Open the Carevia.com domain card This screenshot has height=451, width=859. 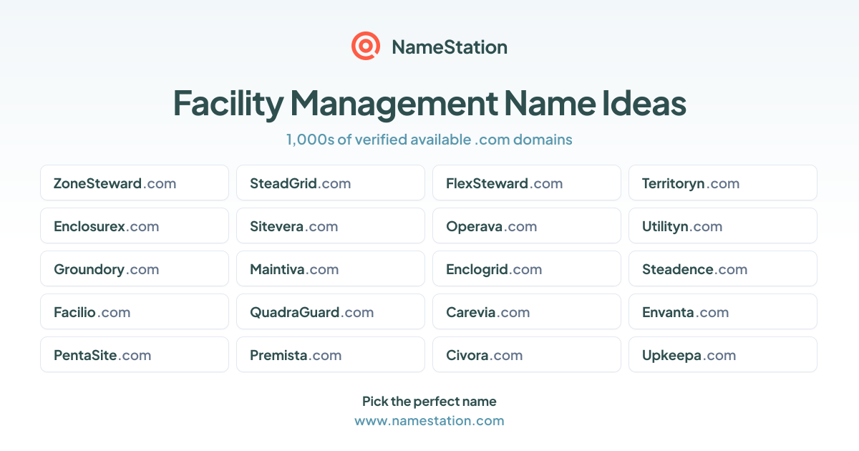tap(527, 312)
